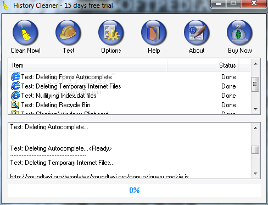Click first log line 'Test: Deleting Autocomplete...'
This screenshot has height=205, width=268.
tap(49, 127)
